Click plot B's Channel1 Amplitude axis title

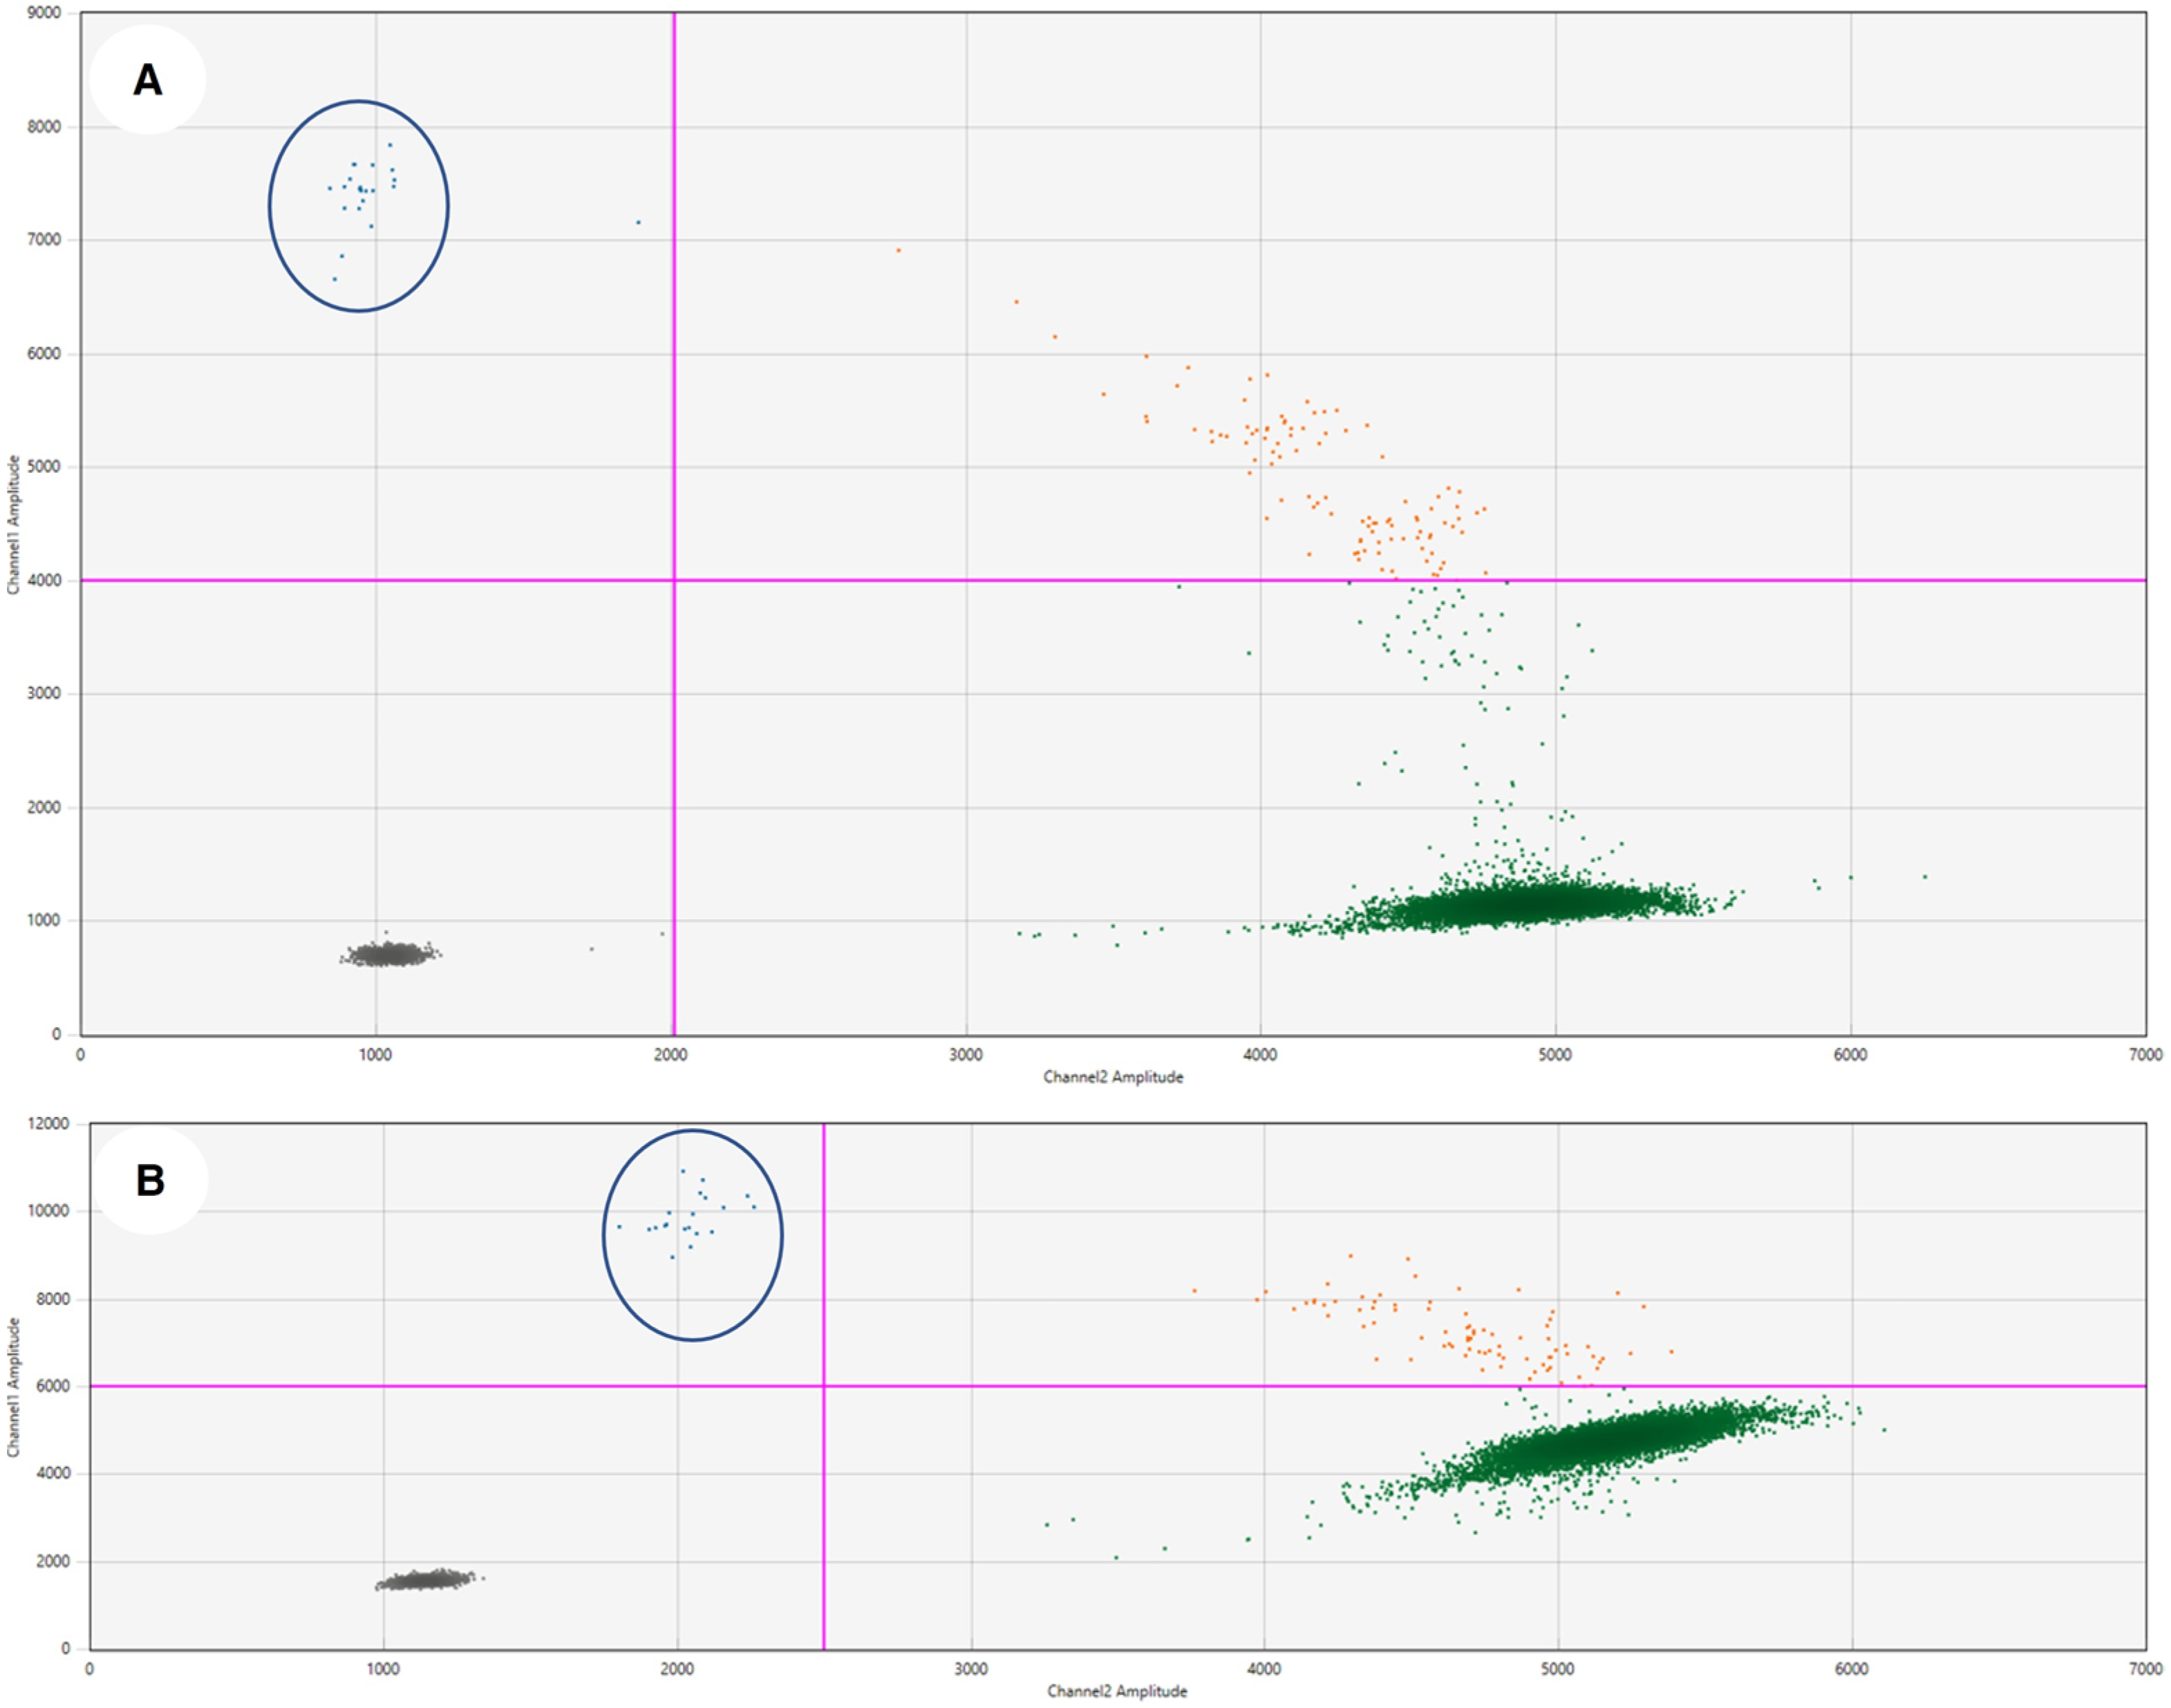tap(13, 1387)
